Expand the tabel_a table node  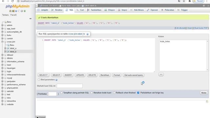5,48
